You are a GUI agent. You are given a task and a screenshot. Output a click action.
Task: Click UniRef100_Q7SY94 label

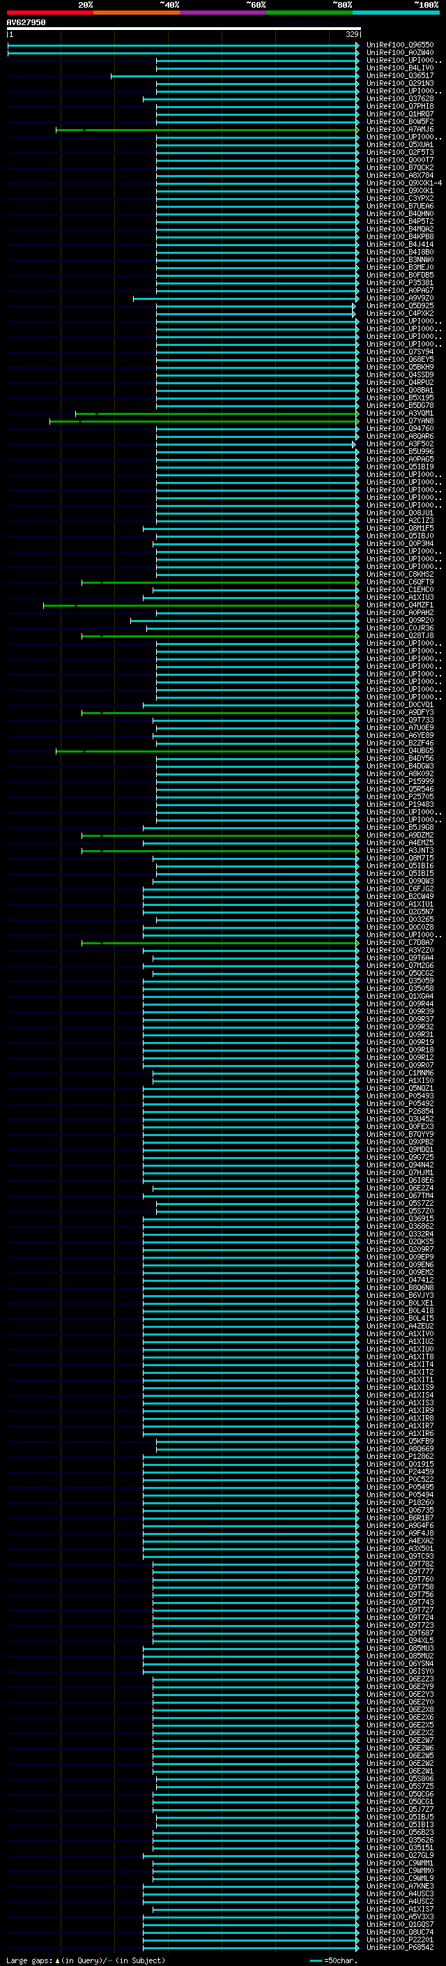coord(400,351)
